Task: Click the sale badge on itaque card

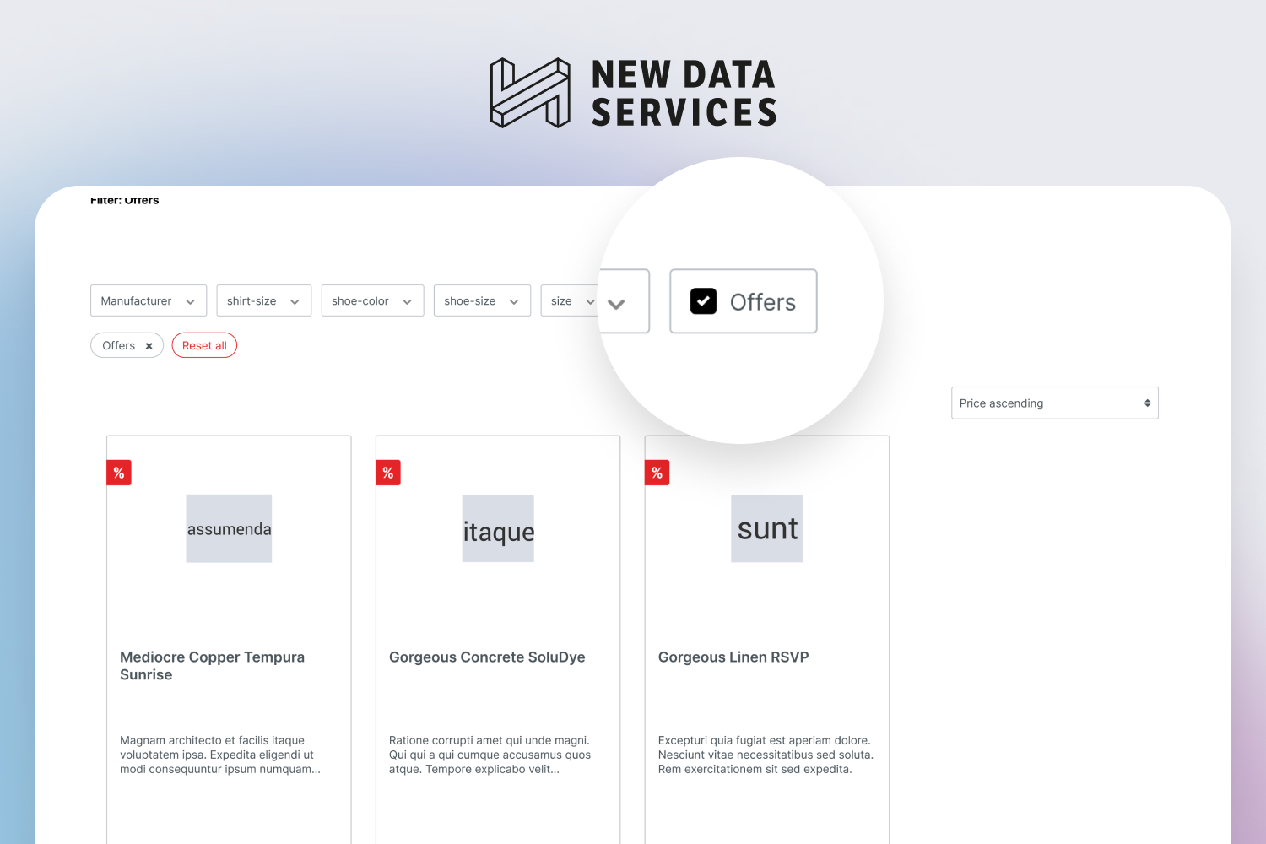Action: [x=388, y=473]
